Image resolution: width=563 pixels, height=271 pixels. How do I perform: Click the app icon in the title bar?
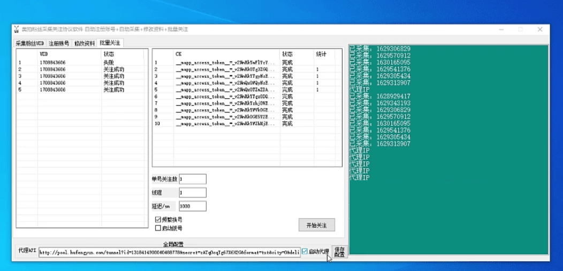[16, 29]
